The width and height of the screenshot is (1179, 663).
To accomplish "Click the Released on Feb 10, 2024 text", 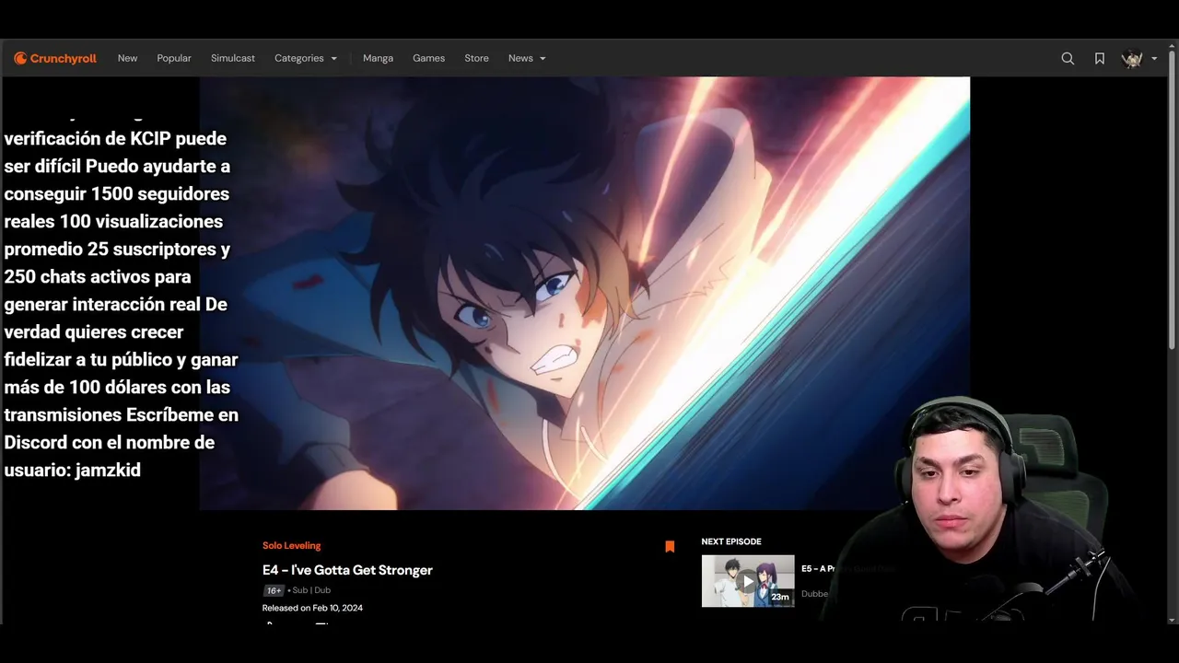I will (312, 608).
